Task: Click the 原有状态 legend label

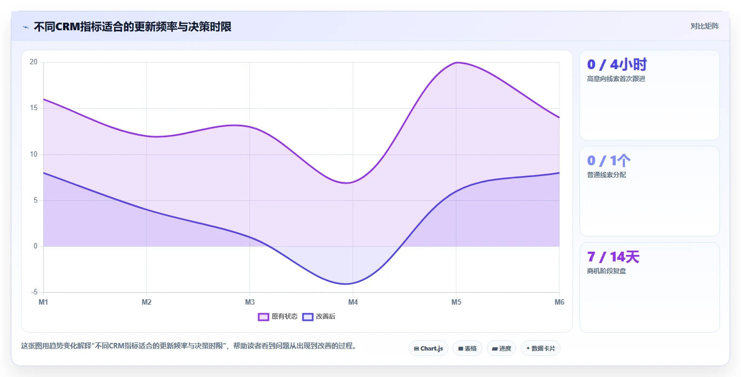Action: [x=285, y=317]
